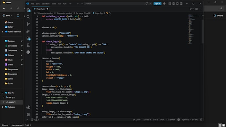Click the Sign In button
The width and height of the screenshot is (226, 127).
[x=158, y=4]
